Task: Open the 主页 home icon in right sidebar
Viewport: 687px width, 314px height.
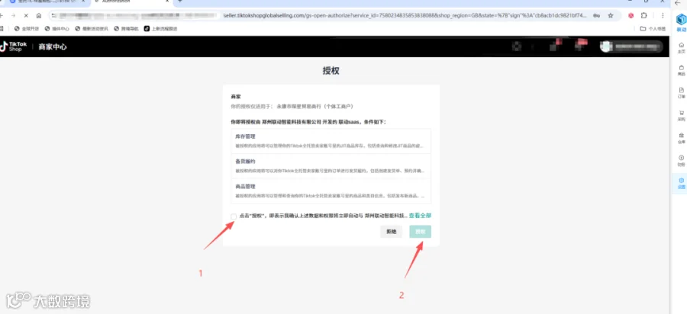Action: coord(681,47)
